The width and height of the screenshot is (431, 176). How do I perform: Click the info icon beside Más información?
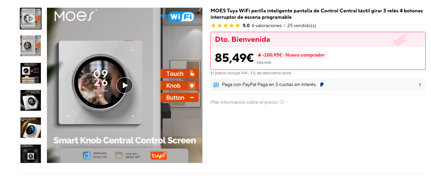[282, 102]
